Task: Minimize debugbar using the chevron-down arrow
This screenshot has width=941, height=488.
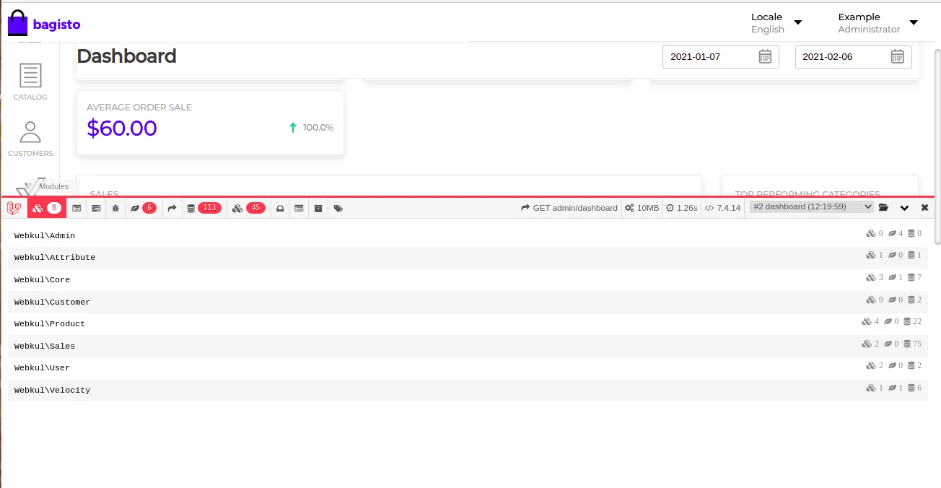Action: 904,208
